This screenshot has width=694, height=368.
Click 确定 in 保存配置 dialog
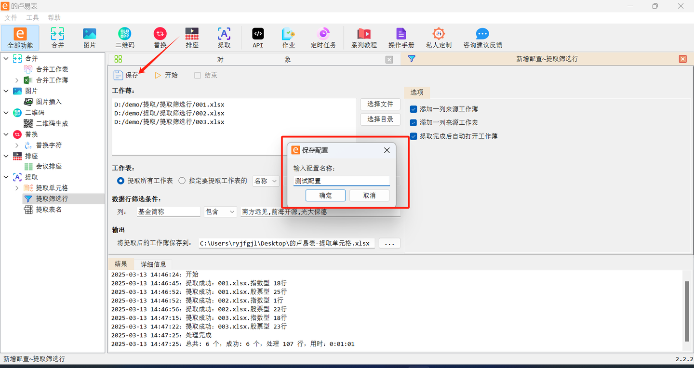pos(325,195)
